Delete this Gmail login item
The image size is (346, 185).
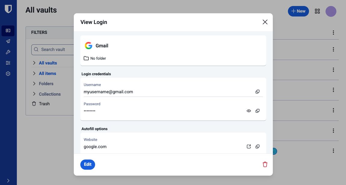(x=265, y=164)
